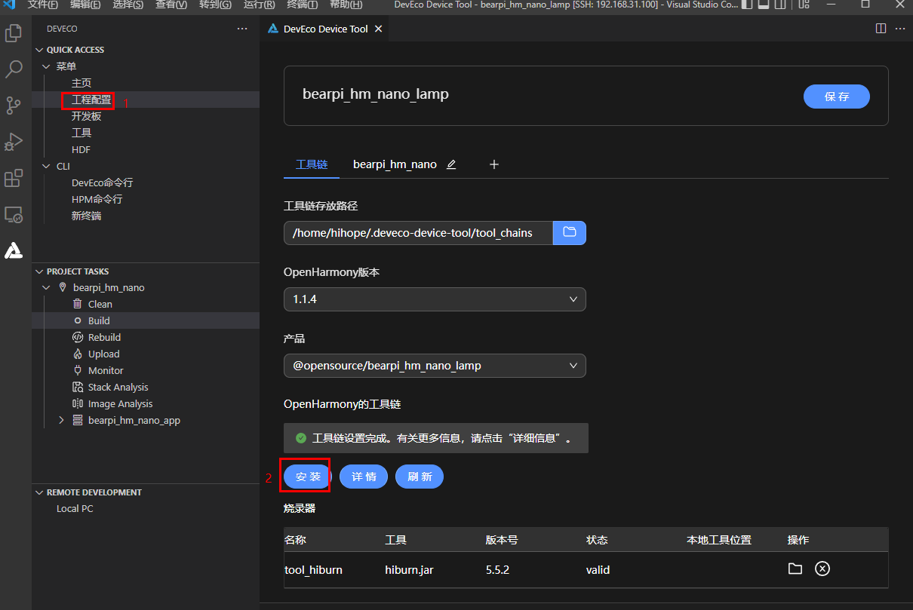This screenshot has width=913, height=610.
Task: Switch to the 工具链 tab
Action: coord(312,164)
